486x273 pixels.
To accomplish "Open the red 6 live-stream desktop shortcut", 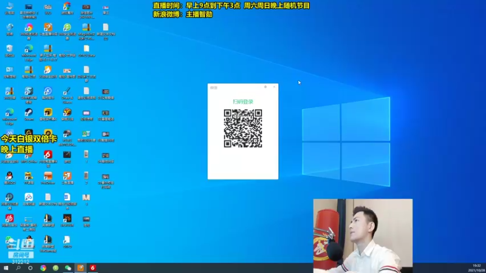I will pos(48,158).
